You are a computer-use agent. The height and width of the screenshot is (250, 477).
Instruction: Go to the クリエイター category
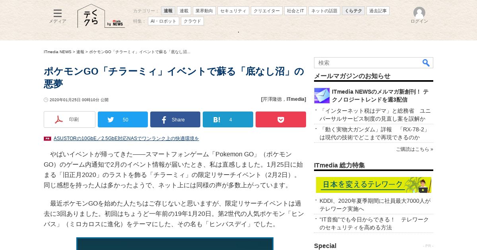pos(267,11)
